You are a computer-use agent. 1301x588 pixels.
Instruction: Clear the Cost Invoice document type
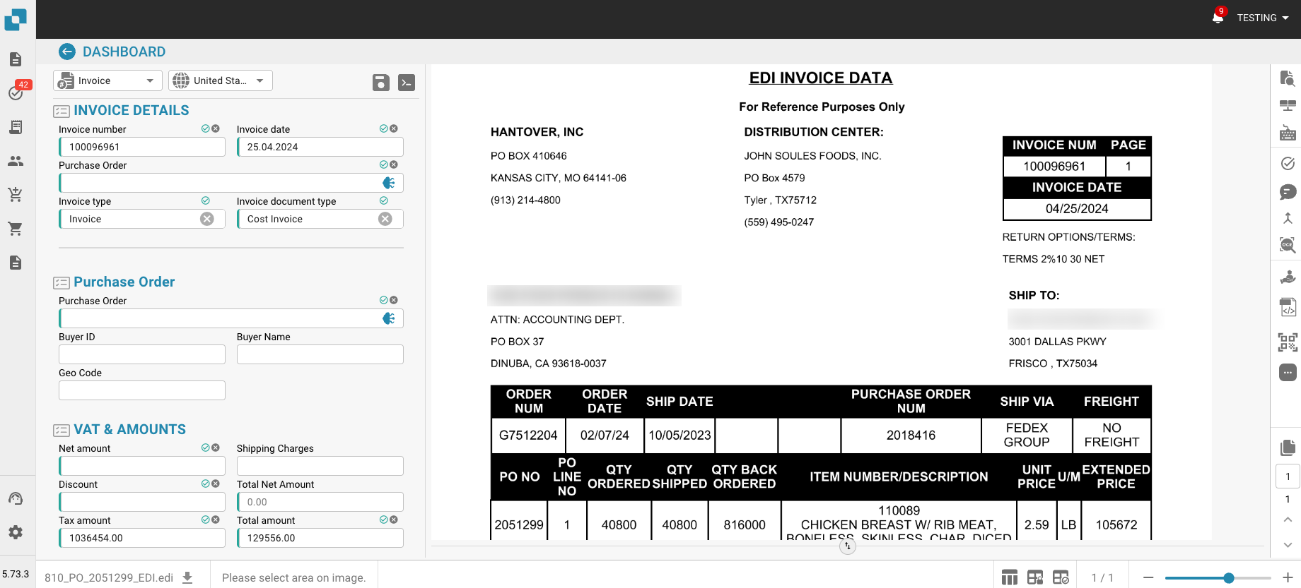(385, 219)
